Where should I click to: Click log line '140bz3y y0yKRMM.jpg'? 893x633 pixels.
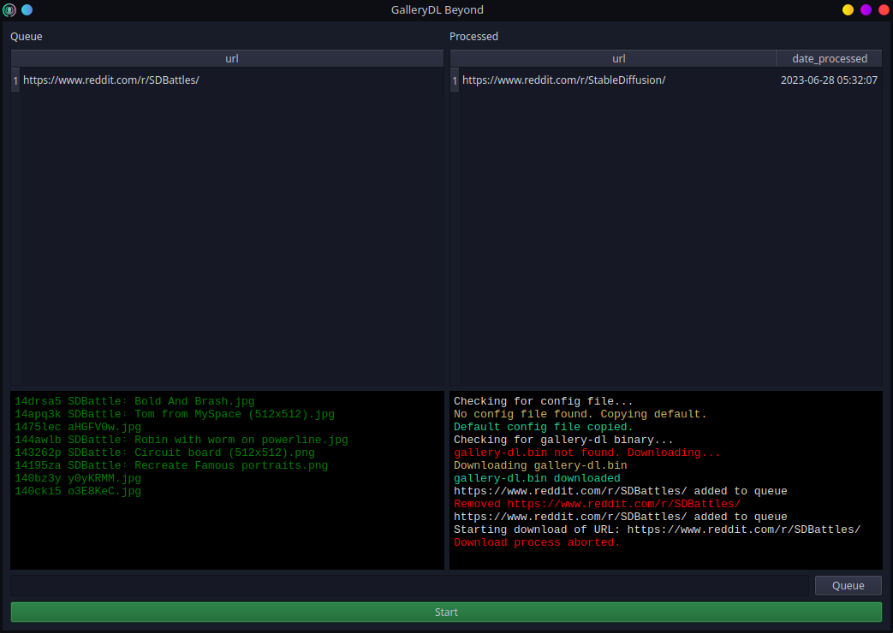click(x=77, y=478)
